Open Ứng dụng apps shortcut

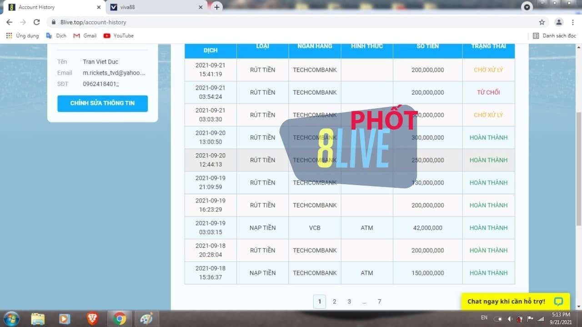coord(22,35)
